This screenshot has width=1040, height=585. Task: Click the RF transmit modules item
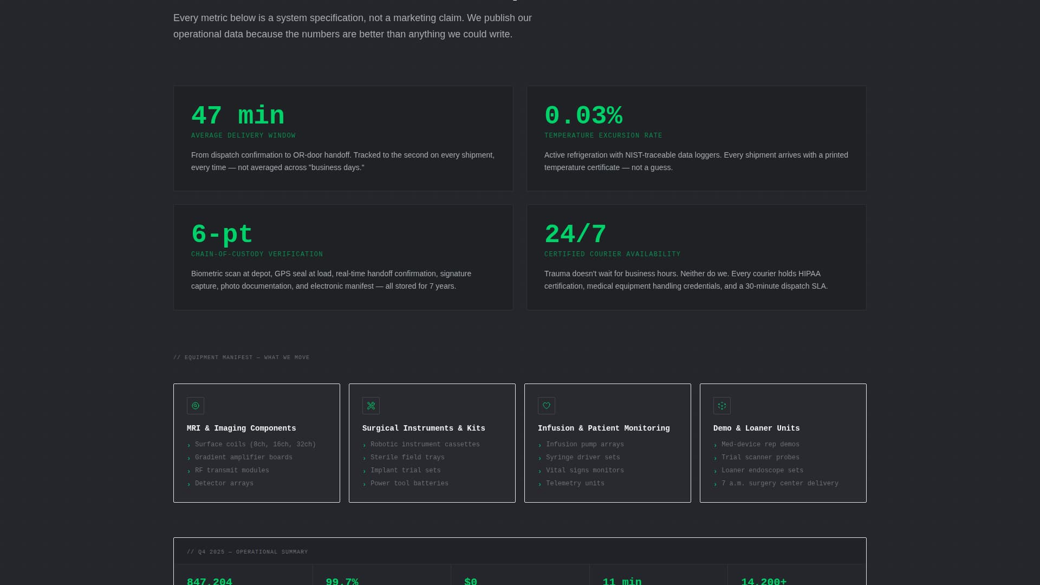tap(232, 471)
